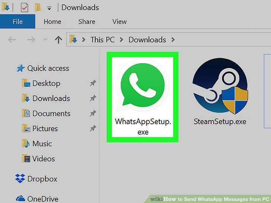This screenshot has height=203, width=271.
Task: Click the title bar text Downloads
Action: (80, 7)
